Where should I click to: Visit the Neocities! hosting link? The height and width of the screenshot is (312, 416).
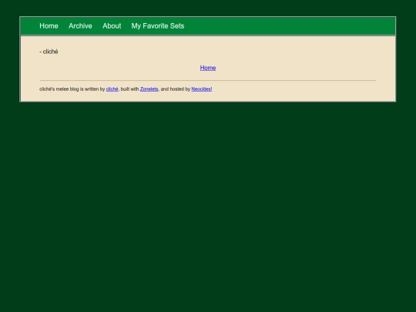(x=202, y=89)
